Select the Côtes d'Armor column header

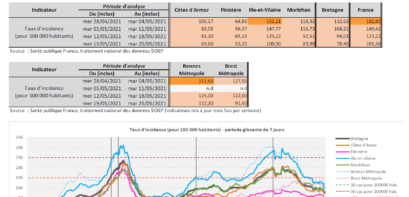192,10
